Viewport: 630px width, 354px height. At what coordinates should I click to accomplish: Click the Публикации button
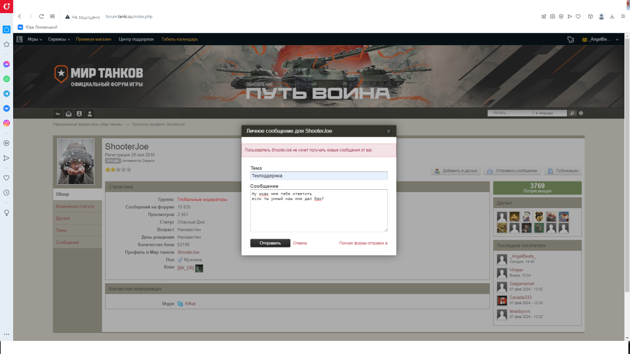click(563, 170)
